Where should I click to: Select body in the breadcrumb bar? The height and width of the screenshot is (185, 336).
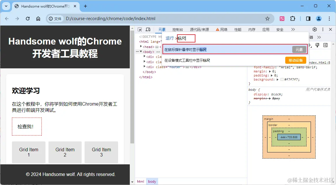pos(152,182)
